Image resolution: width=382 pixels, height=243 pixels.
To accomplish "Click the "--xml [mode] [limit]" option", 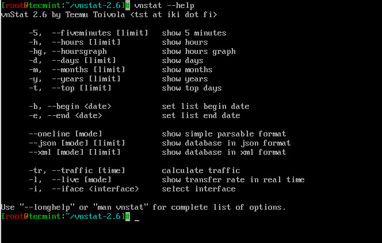I will pos(74,152).
